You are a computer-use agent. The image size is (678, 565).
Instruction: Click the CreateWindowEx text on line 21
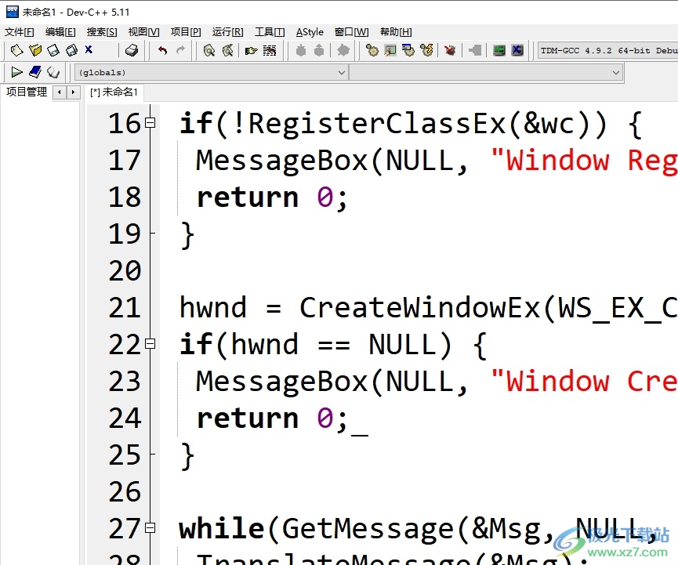click(420, 308)
